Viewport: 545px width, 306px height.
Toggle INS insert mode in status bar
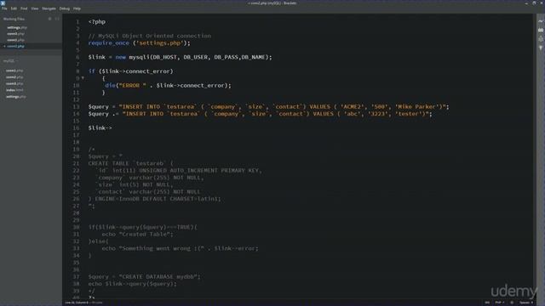click(x=487, y=303)
